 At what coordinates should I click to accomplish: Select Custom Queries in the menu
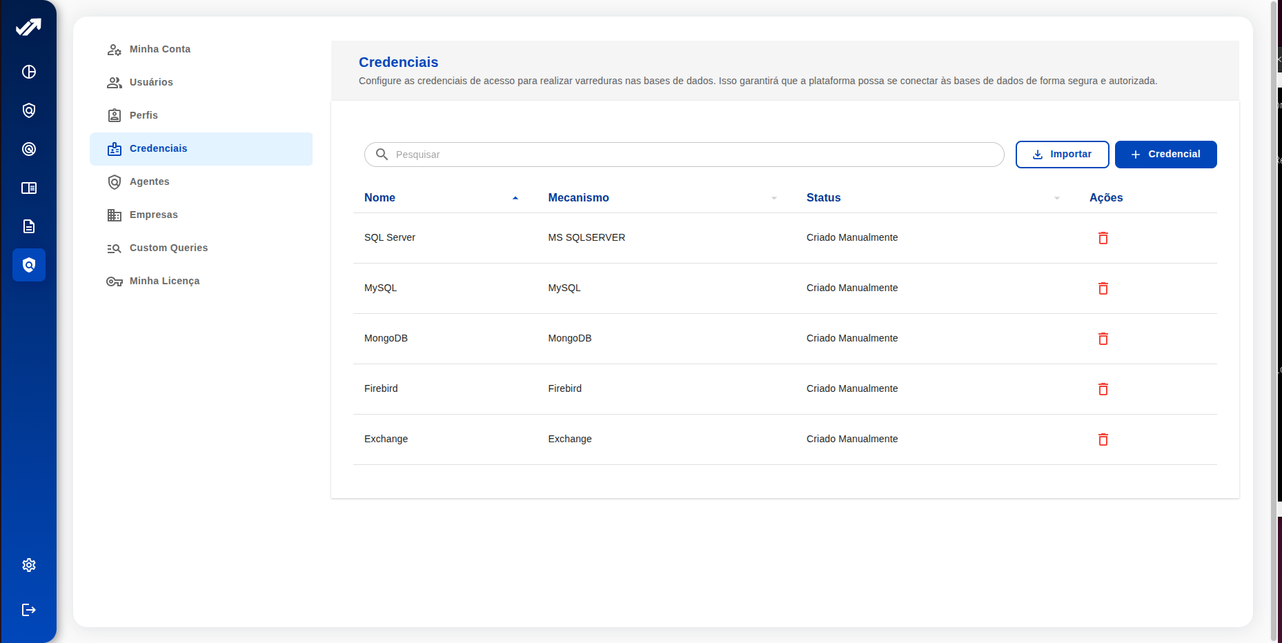[168, 248]
